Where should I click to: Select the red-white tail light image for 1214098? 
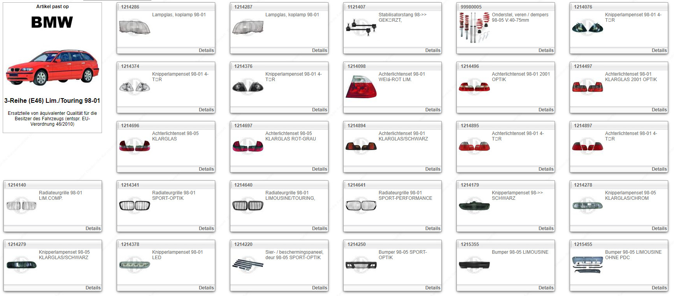click(361, 87)
